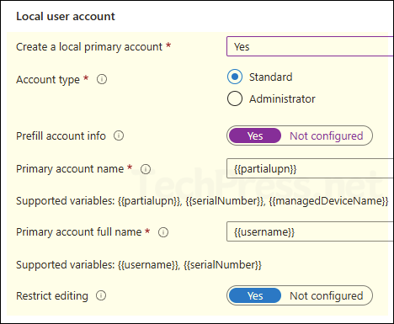This screenshot has height=324, width=394.
Task: Click Supported variables text listing managedDeviceName
Action: [202, 201]
